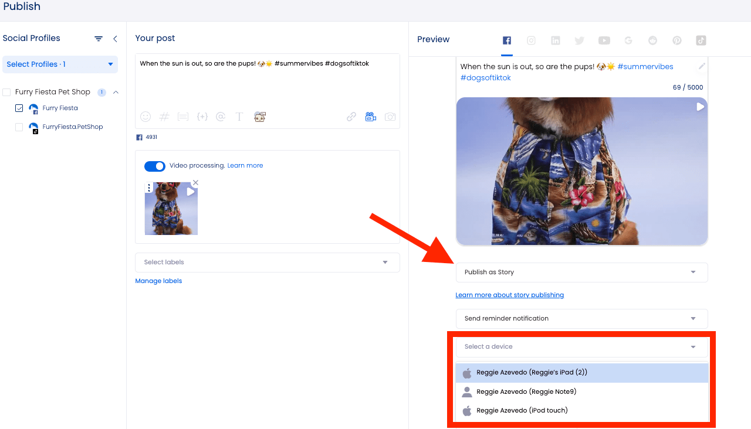Uncheck the Furry Fiesta profile checkbox
This screenshot has width=751, height=429.
coord(19,108)
